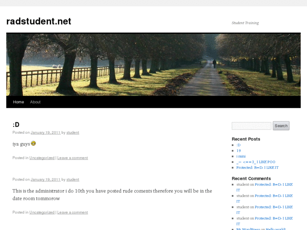Click the date link of the ":D" post
The image size is (307, 230).
pyautogui.click(x=46, y=133)
